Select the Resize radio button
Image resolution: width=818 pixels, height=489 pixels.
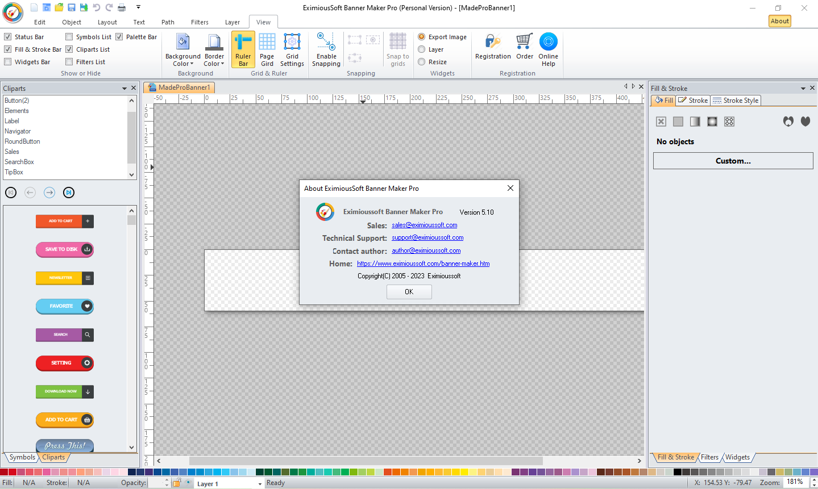pos(422,62)
